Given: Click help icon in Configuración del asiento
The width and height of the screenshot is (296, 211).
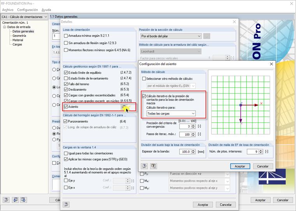Looking at the screenshot, I should 144,166.
